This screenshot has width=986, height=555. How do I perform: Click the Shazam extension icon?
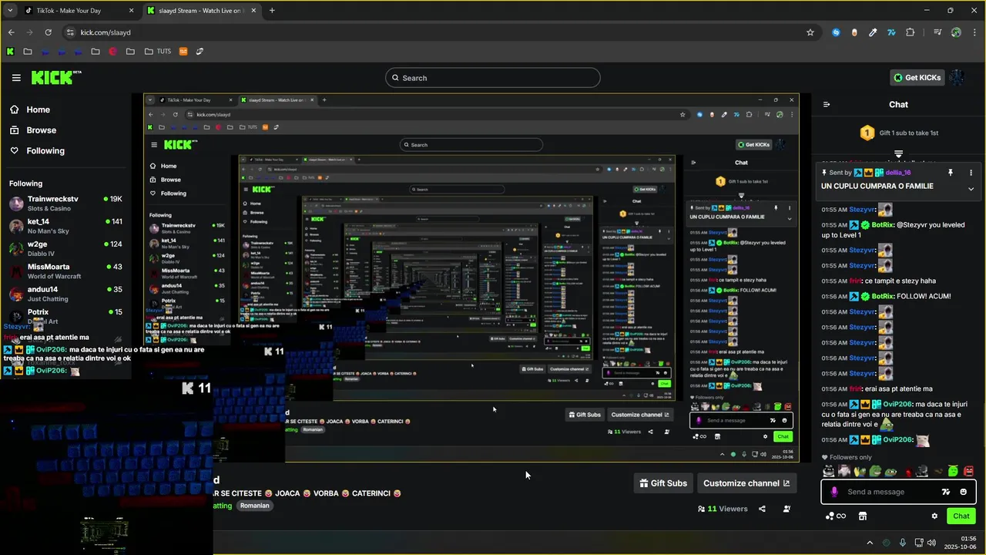[836, 32]
